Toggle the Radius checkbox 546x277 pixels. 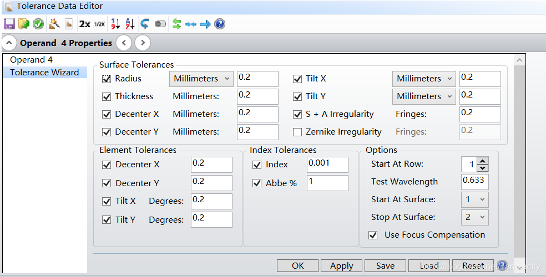point(107,79)
